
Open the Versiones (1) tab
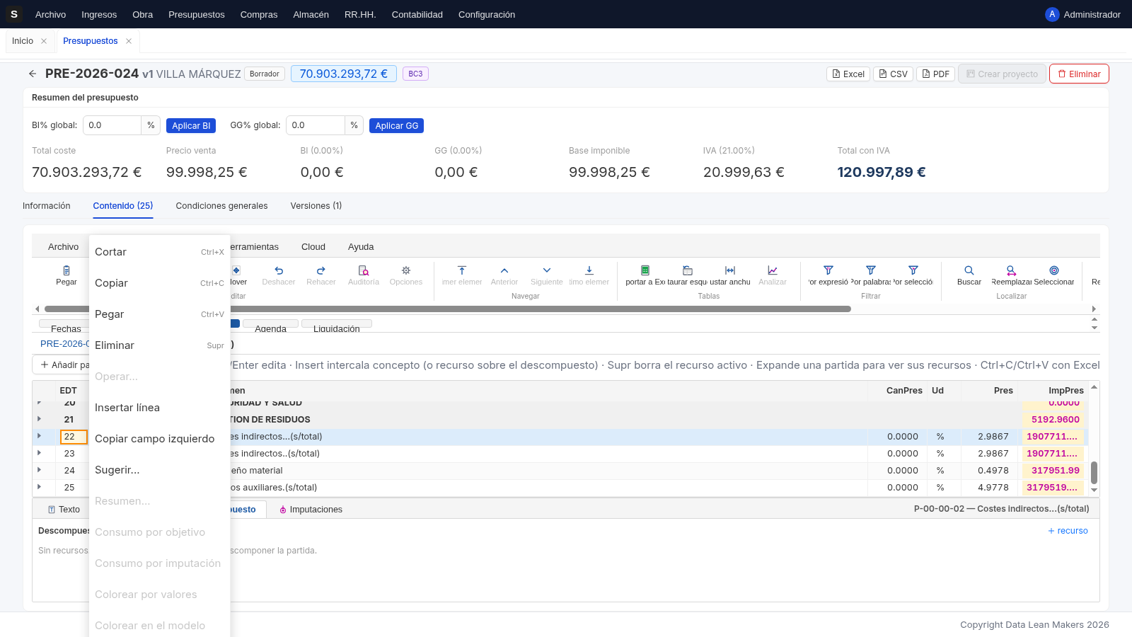coord(316,206)
